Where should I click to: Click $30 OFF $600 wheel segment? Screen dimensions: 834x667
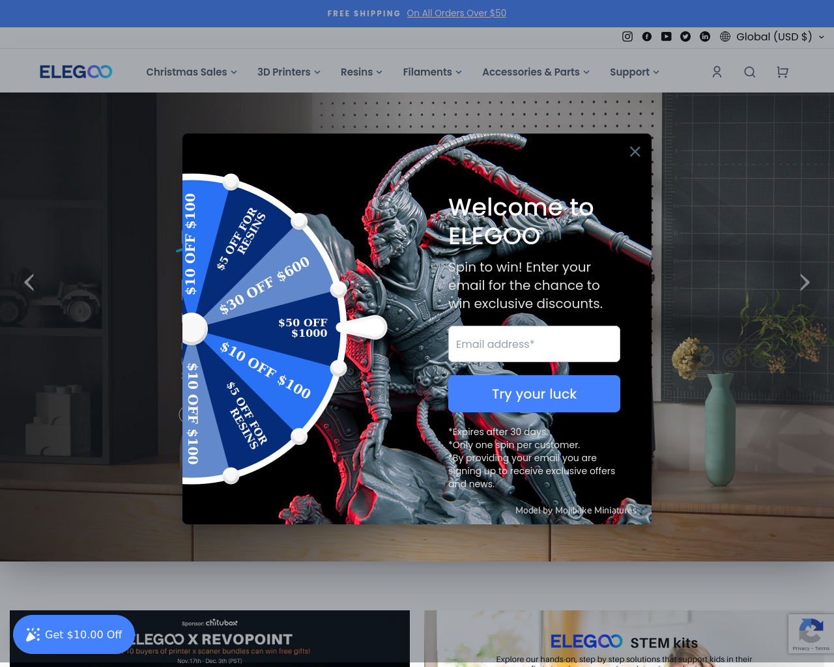tap(265, 285)
